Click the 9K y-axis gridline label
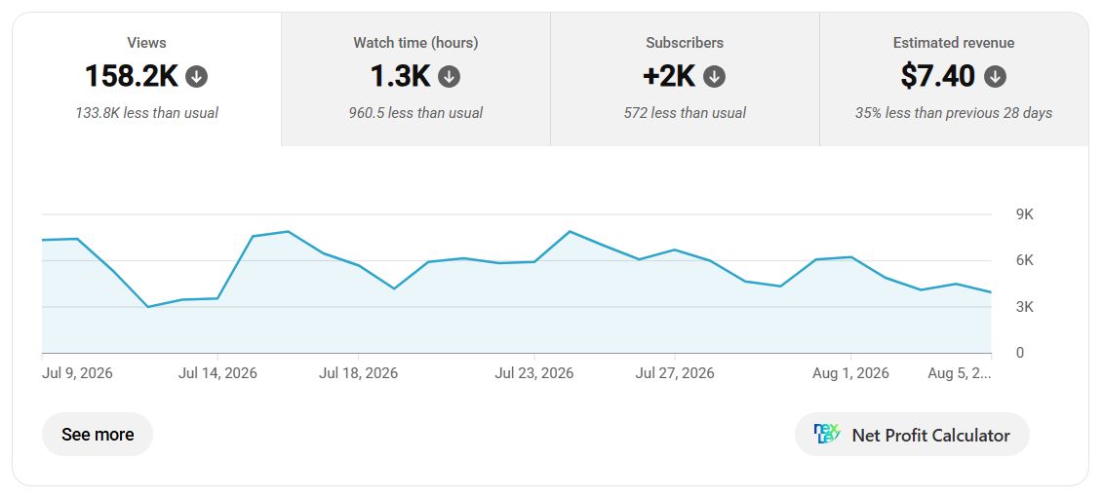The height and width of the screenshot is (499, 1104). (1024, 214)
